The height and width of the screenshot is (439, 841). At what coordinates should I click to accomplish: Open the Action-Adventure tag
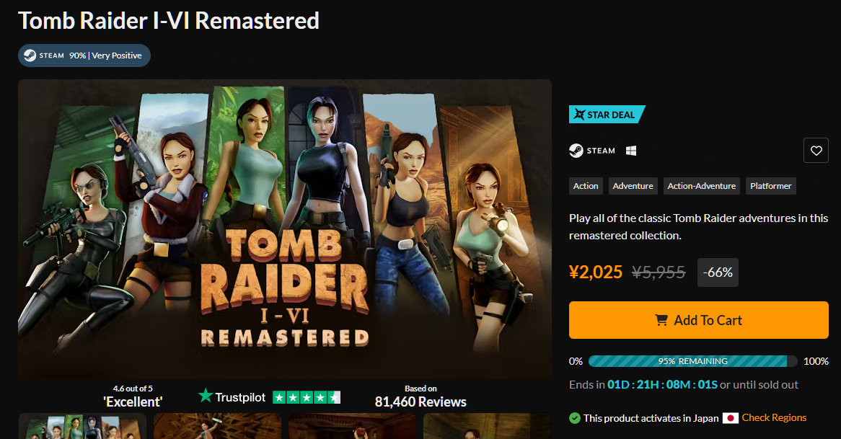[701, 186]
